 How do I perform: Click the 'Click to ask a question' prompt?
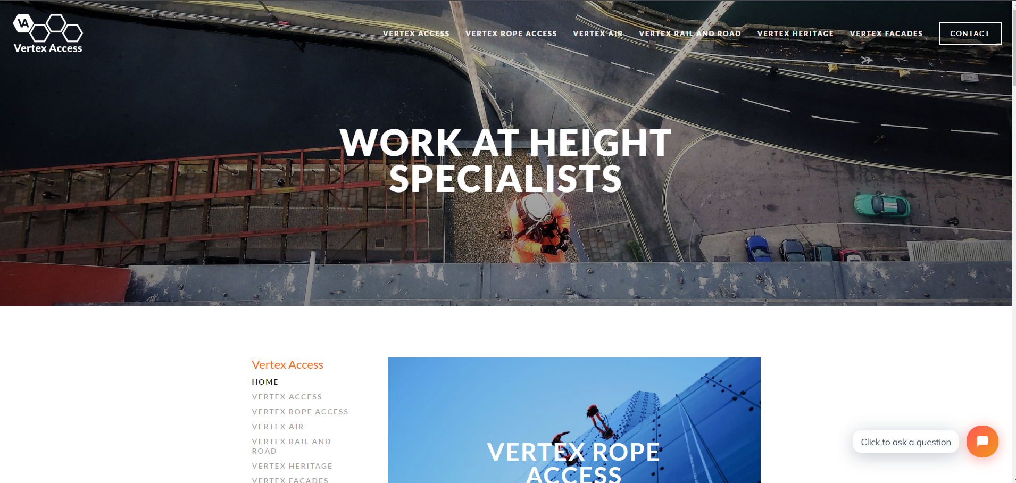(905, 442)
